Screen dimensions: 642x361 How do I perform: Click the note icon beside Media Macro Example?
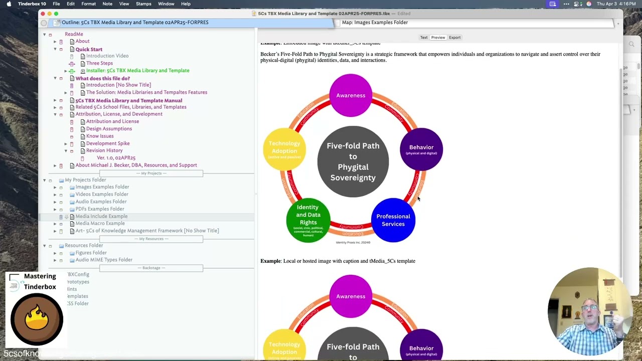click(72, 224)
